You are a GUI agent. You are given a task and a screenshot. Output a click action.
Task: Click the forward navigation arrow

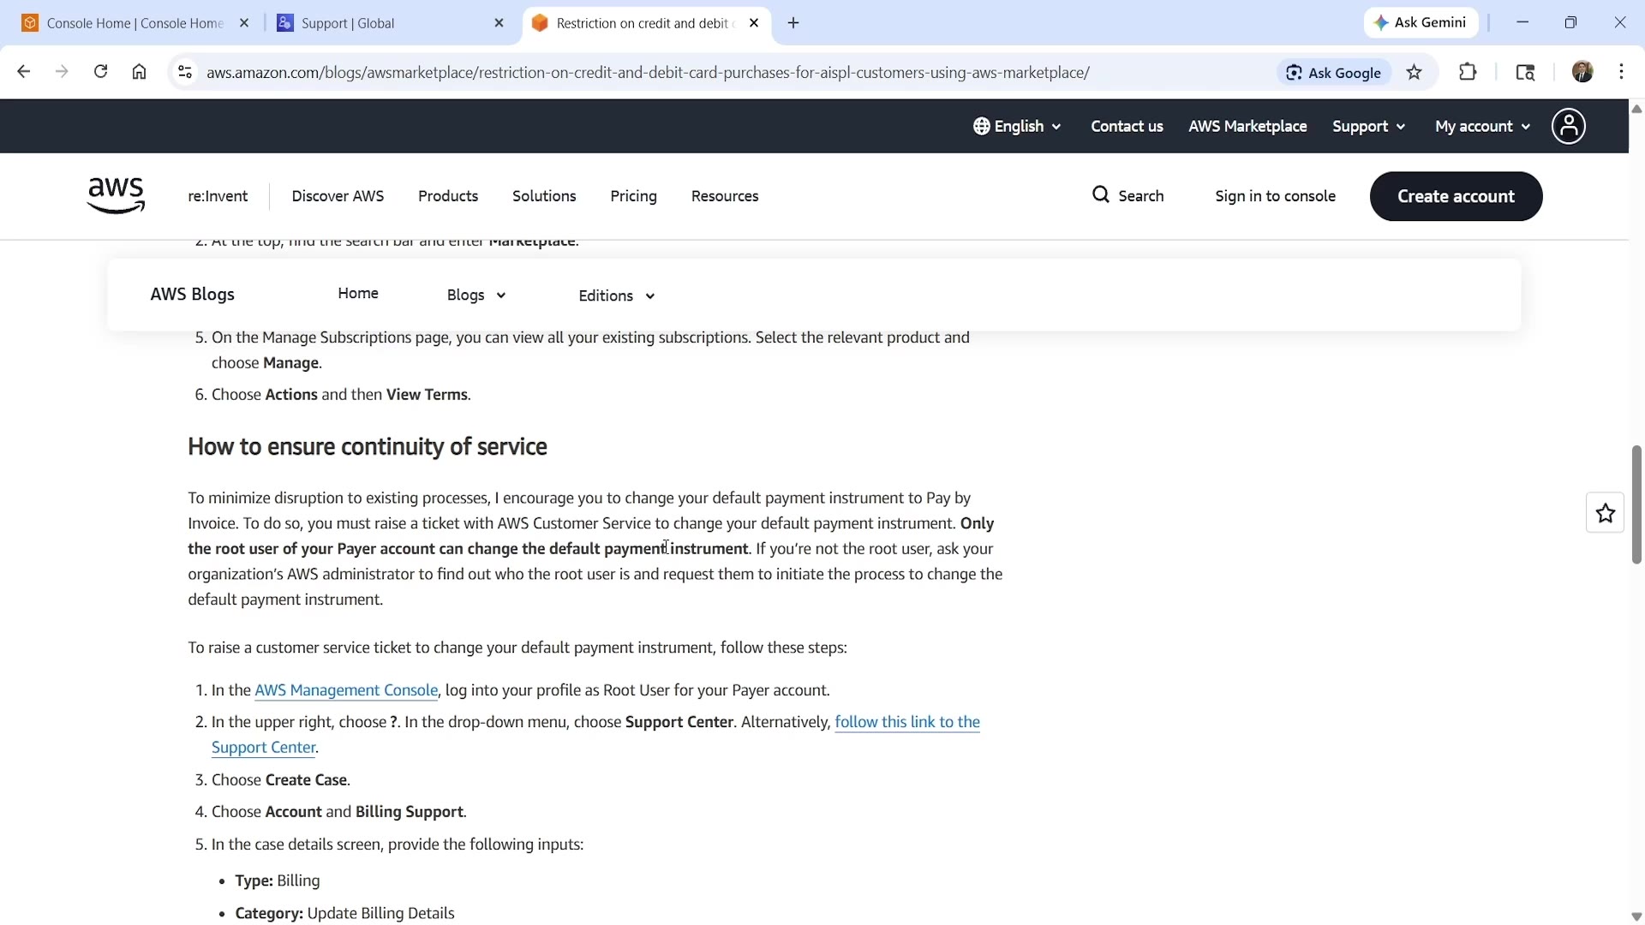coord(62,72)
